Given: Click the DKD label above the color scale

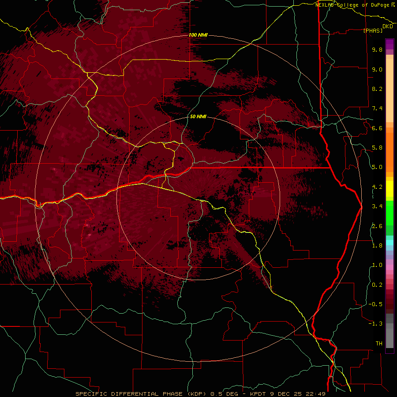Looking at the screenshot, I should point(387,26).
